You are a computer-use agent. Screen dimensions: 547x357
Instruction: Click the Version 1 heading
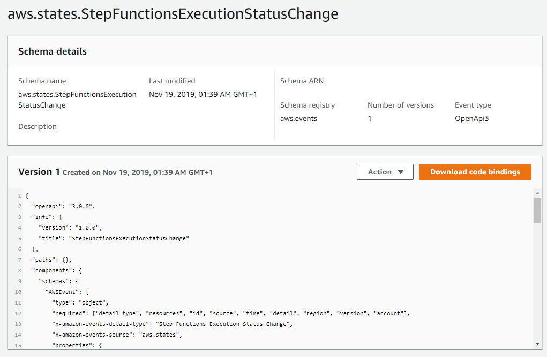pos(39,172)
